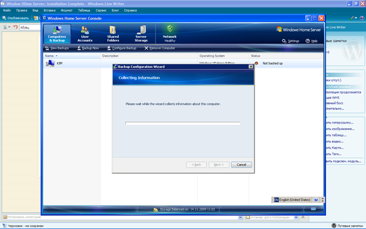This screenshot has width=366, height=229.
Task: Open the Computers & Backup tab
Action: (57, 34)
